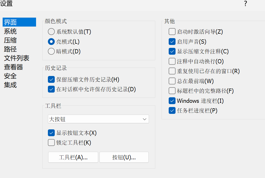
Task: Click the 按钮(U)... button
Action: pos(124,157)
